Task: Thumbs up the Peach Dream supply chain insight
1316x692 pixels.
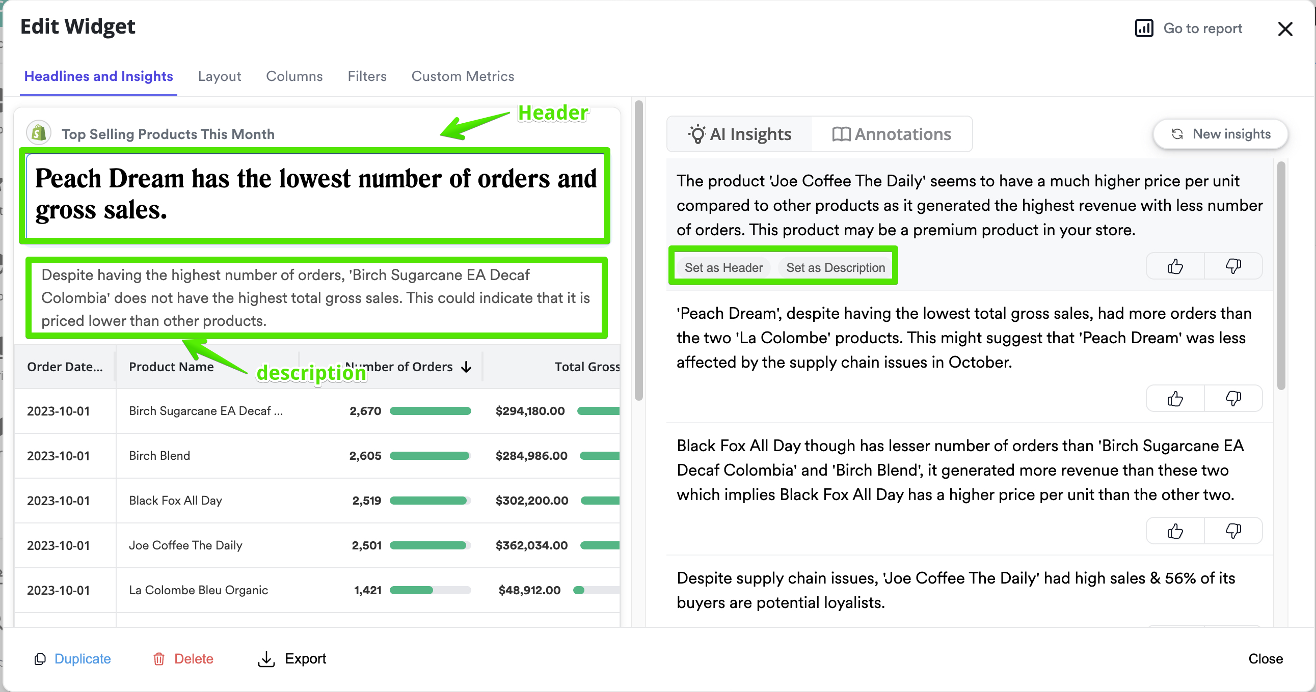Action: (x=1174, y=398)
